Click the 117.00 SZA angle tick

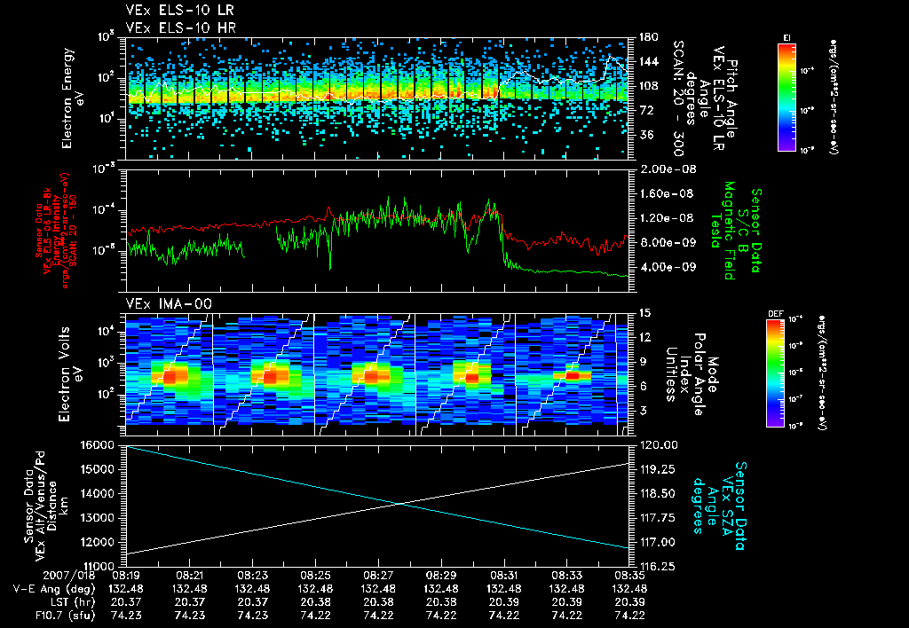[x=658, y=542]
